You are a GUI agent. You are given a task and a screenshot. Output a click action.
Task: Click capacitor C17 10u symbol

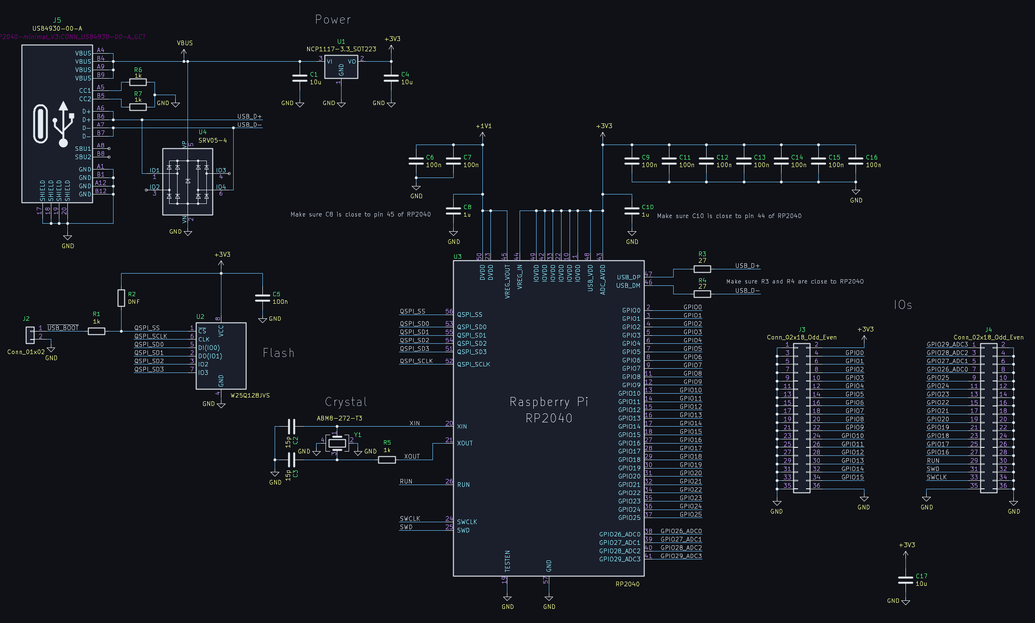(905, 580)
